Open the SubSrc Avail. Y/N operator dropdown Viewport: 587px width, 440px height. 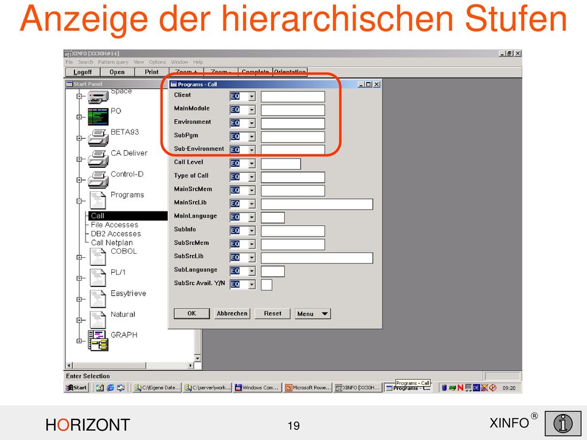[x=252, y=285]
